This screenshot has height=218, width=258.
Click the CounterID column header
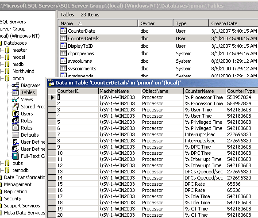[77, 91]
